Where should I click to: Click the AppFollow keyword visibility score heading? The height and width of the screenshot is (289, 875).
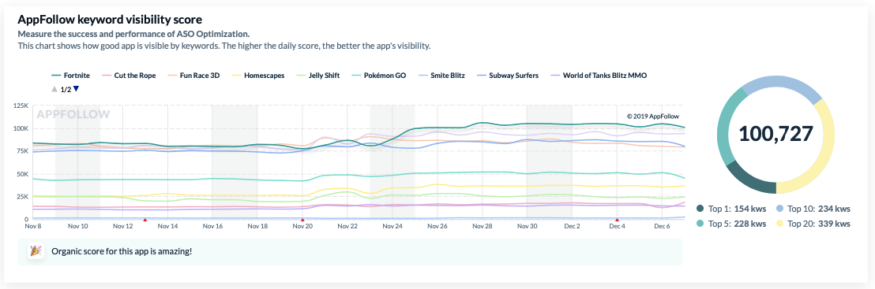110,20
